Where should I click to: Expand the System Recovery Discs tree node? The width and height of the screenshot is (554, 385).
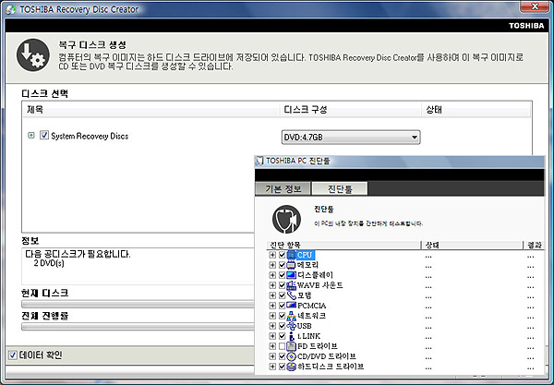31,136
